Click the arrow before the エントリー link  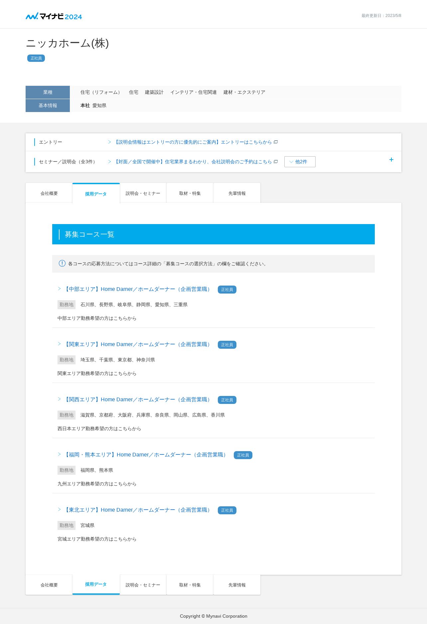109,142
